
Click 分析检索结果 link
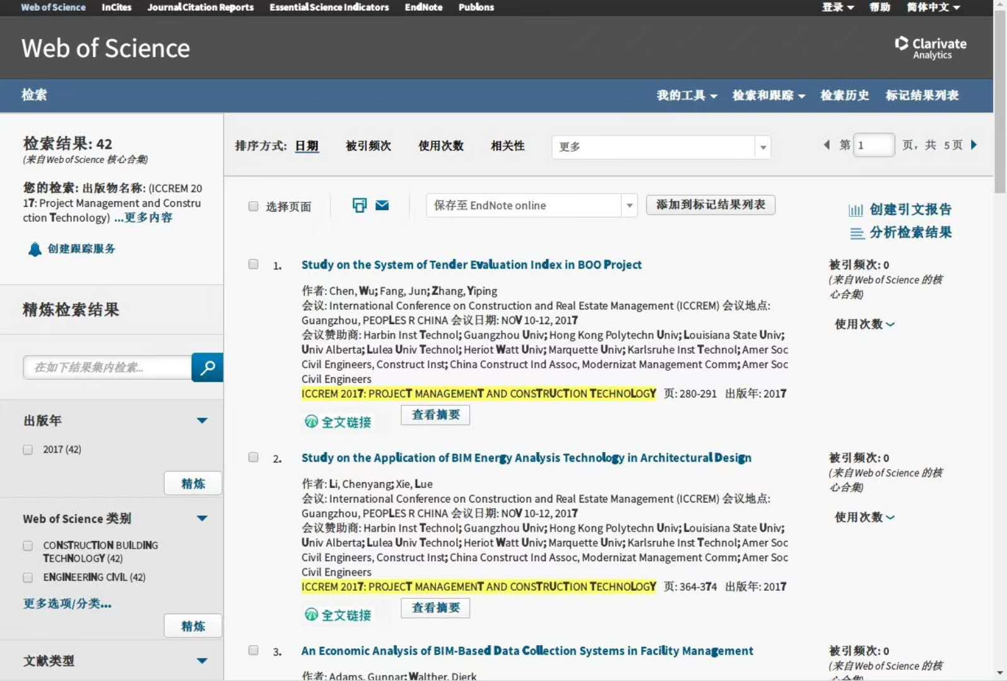(x=910, y=233)
